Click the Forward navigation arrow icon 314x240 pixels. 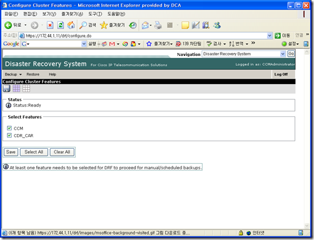coord(34,25)
